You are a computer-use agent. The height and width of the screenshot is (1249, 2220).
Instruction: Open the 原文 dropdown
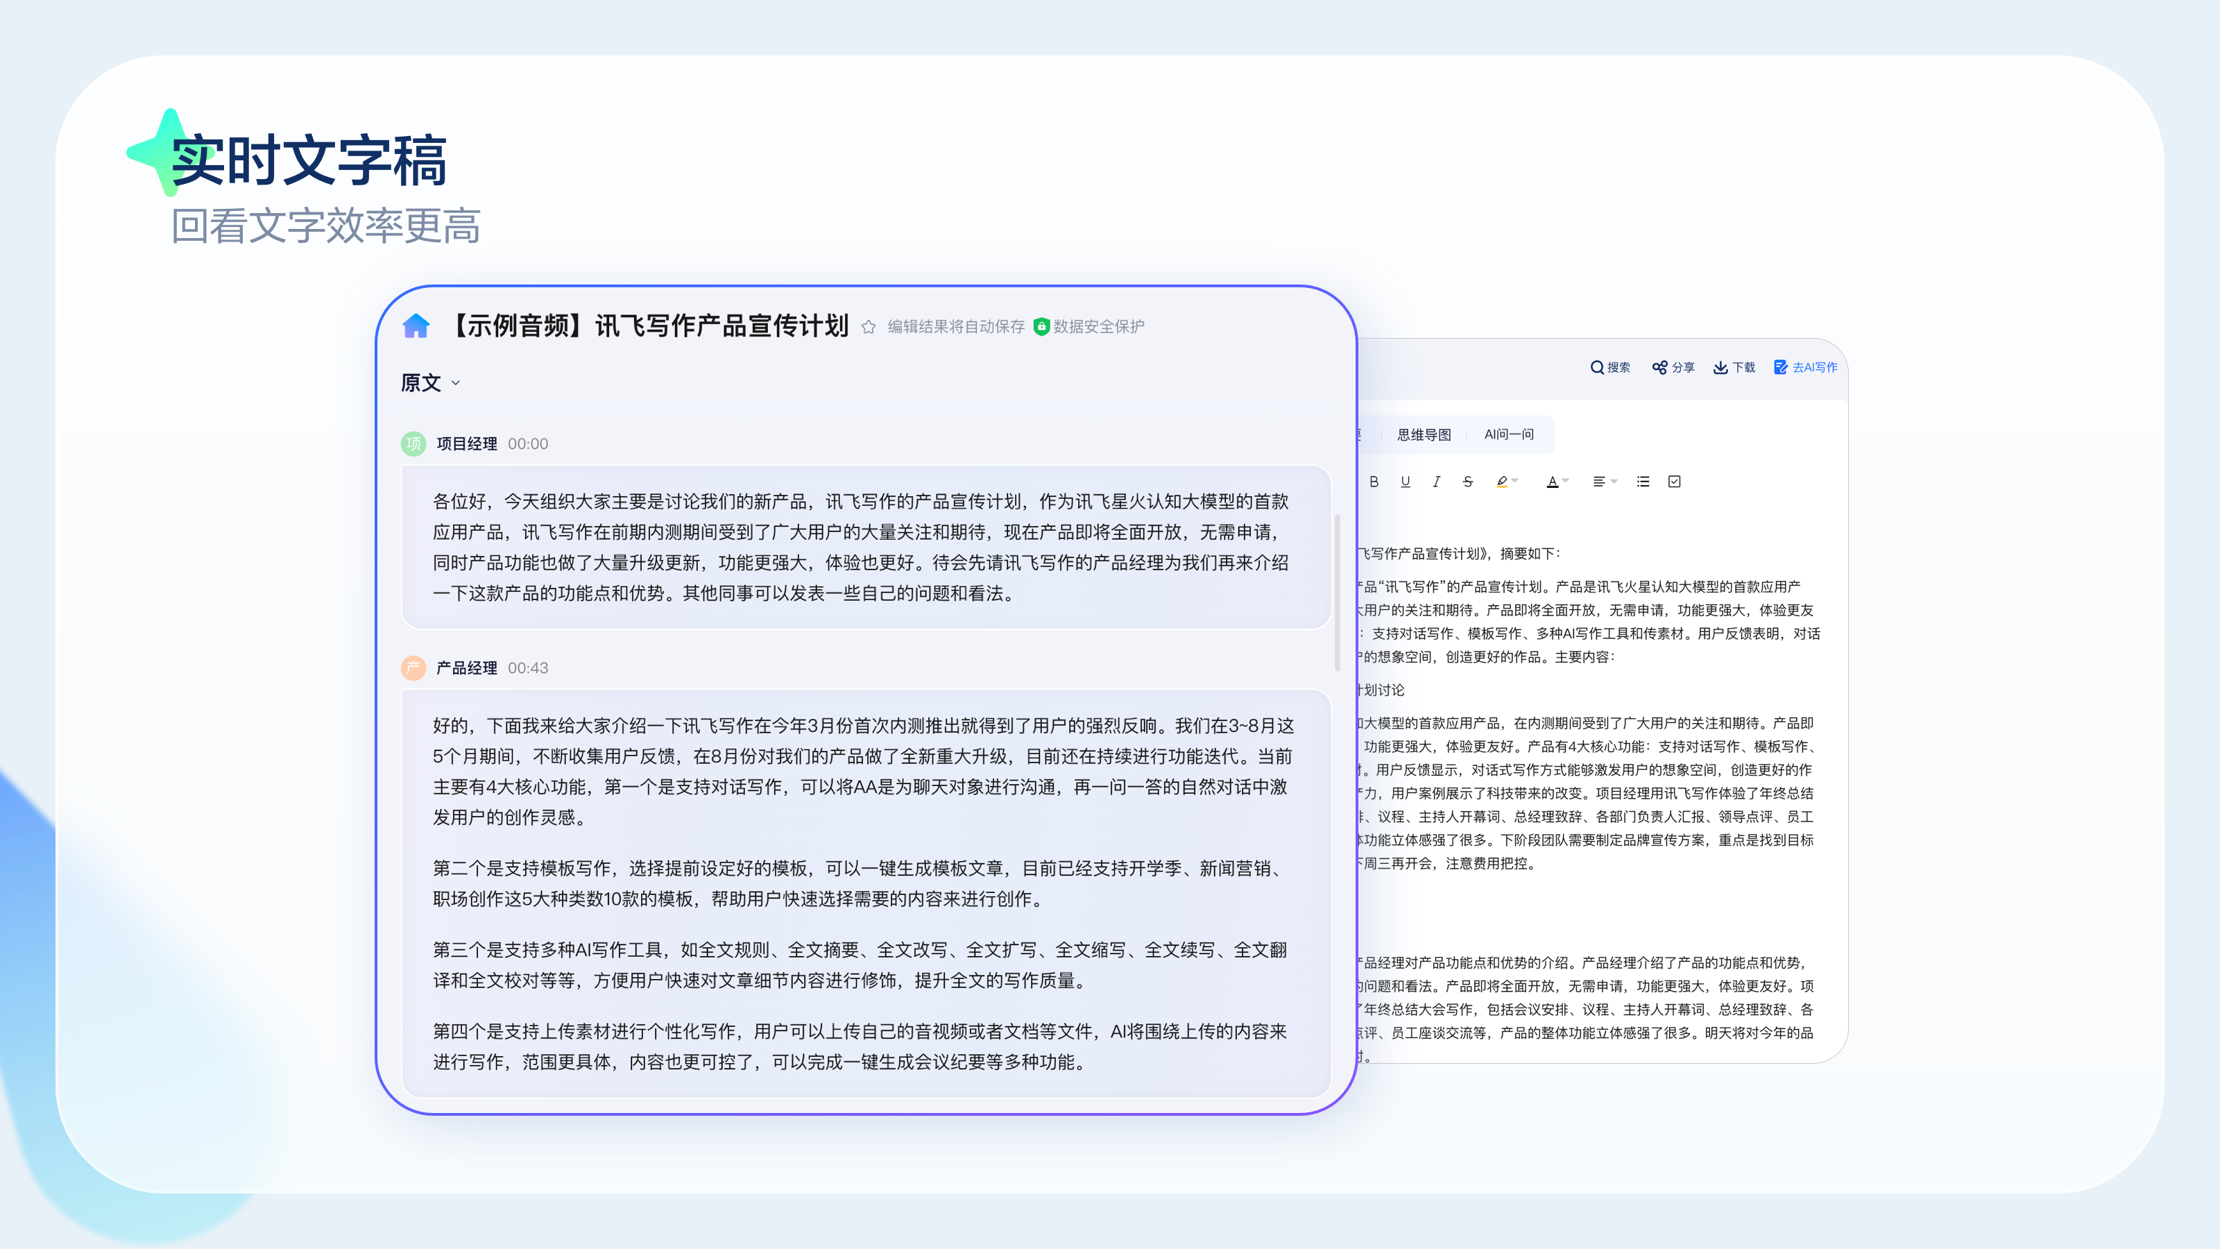tap(430, 383)
